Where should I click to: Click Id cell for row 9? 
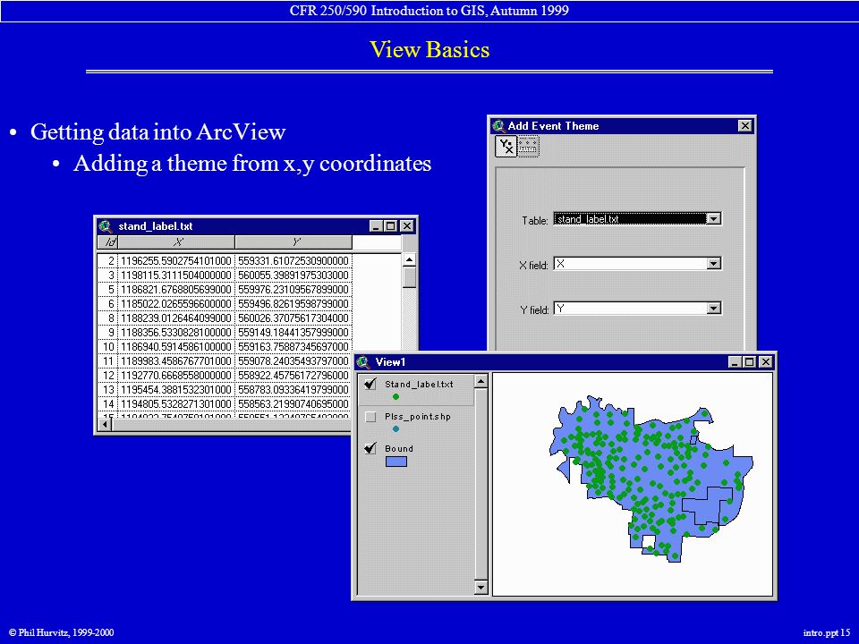[x=108, y=333]
